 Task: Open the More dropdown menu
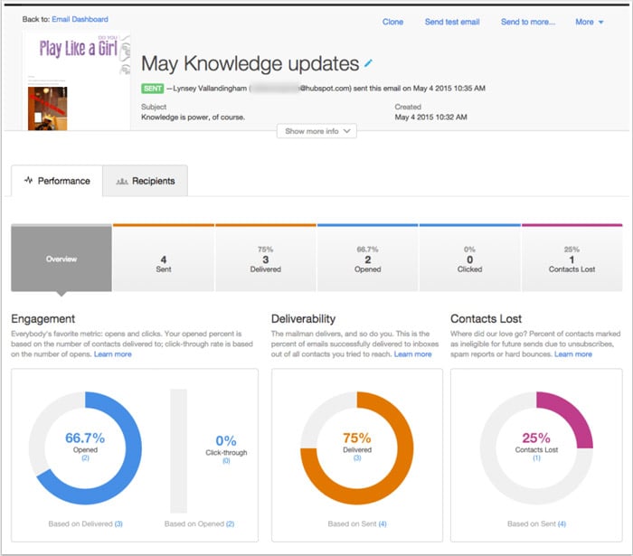590,22
